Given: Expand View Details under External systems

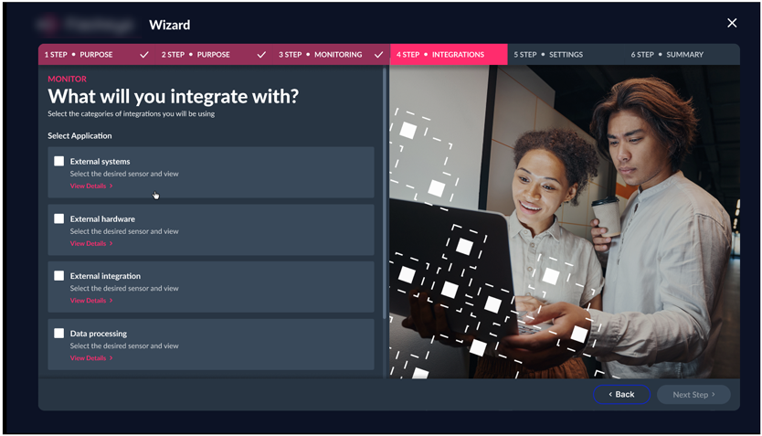Looking at the screenshot, I should tap(90, 186).
